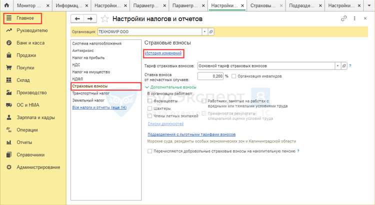Go back with the left arrow button

coord(77,18)
